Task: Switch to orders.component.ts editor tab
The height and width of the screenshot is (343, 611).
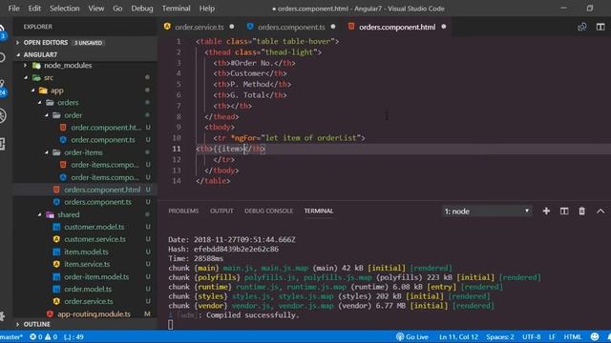Action: (291, 27)
